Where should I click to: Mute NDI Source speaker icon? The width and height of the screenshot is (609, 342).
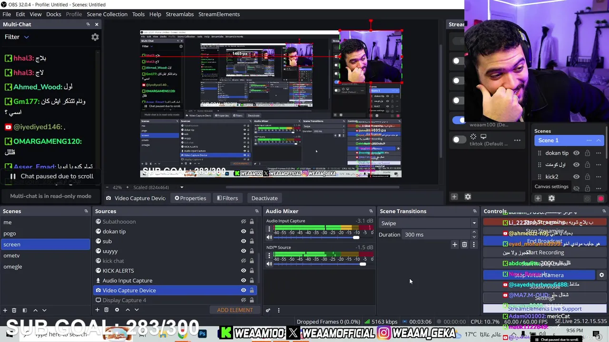click(x=269, y=264)
